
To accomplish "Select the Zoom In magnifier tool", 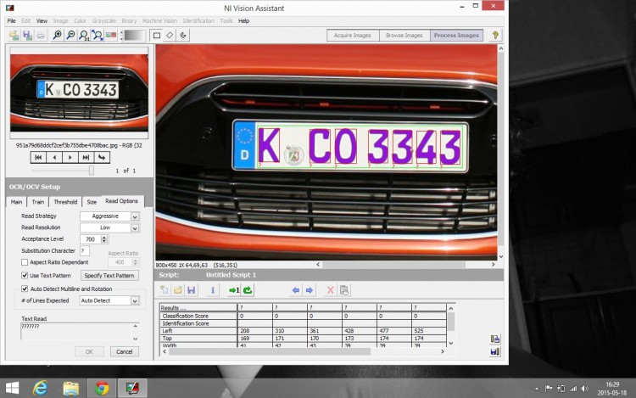I will coord(57,36).
